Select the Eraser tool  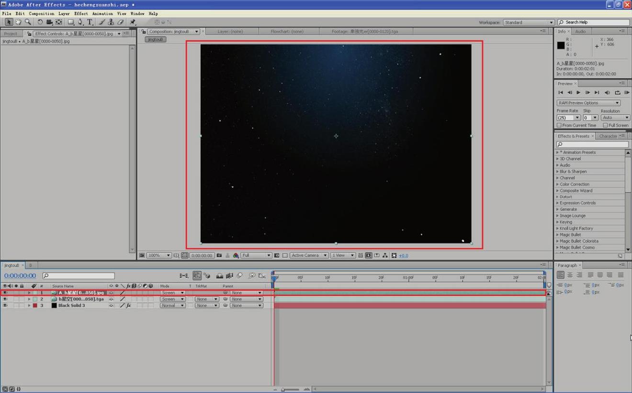(121, 22)
